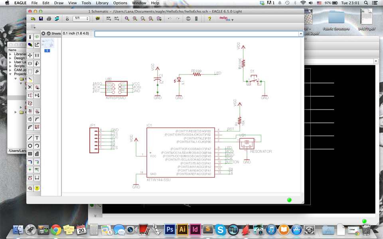Viewport: 383px width, 239px height.
Task: Click the Run ULP icon
Action: pyautogui.click(x=117, y=19)
